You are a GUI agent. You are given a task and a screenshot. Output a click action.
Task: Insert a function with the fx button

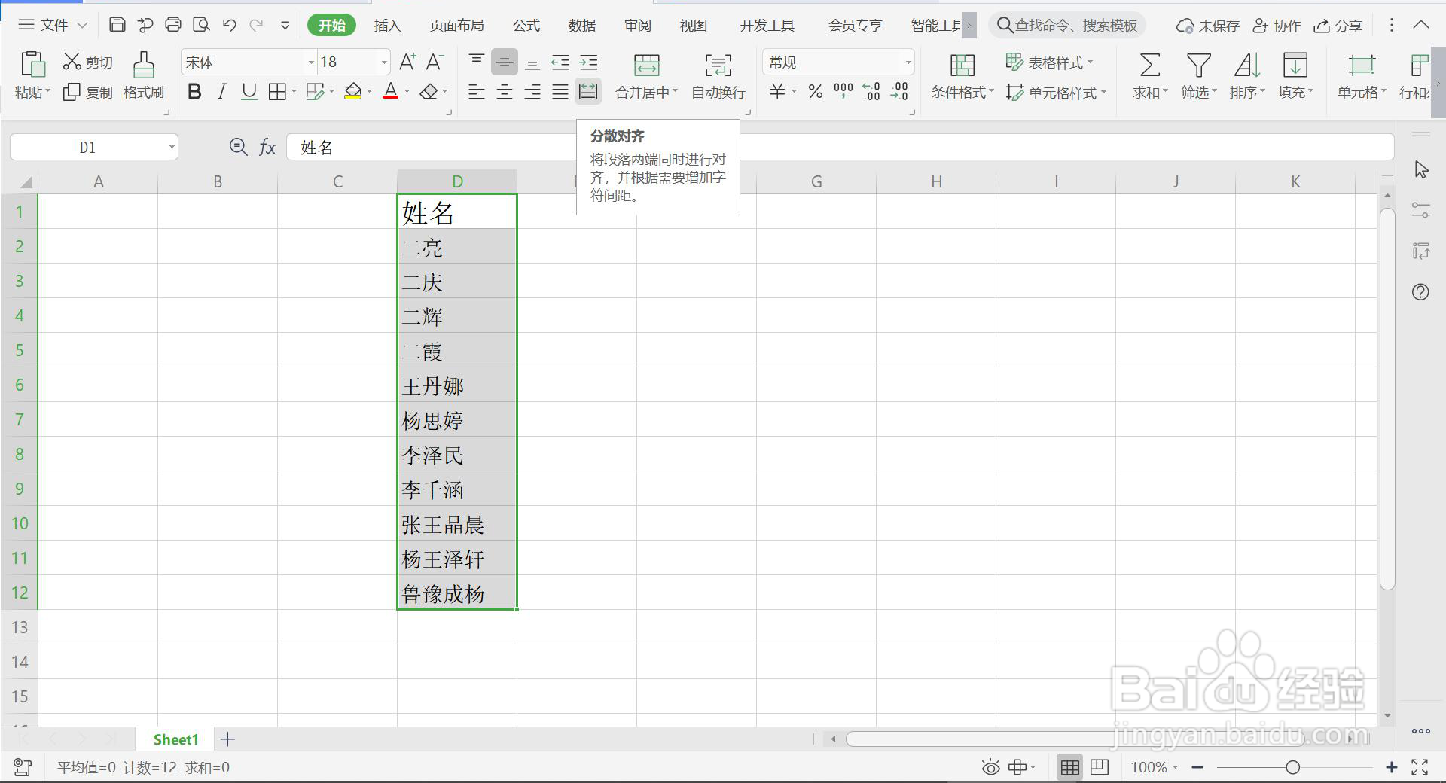[267, 147]
